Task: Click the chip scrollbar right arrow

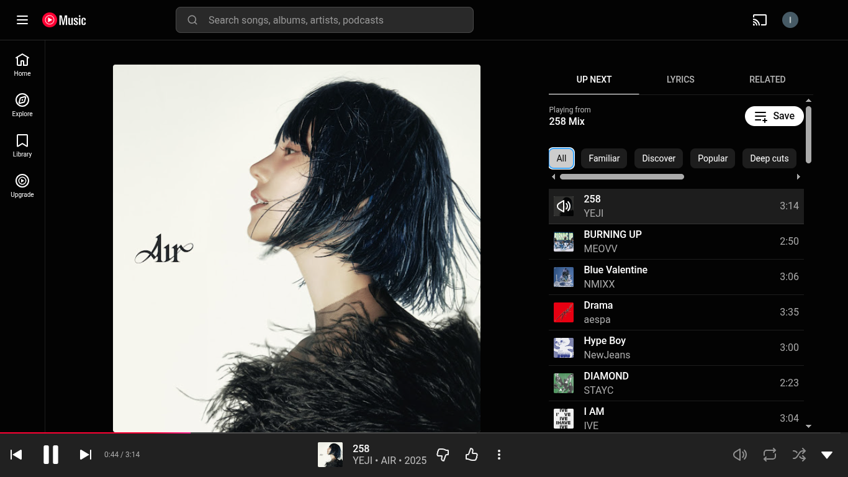Action: (x=798, y=177)
